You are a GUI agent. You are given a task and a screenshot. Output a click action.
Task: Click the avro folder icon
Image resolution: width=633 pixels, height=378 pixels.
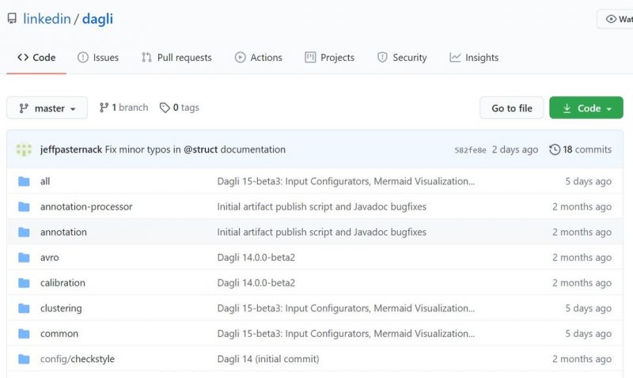24,257
